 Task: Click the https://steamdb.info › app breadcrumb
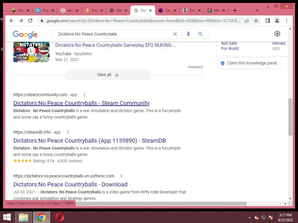coord(37,132)
